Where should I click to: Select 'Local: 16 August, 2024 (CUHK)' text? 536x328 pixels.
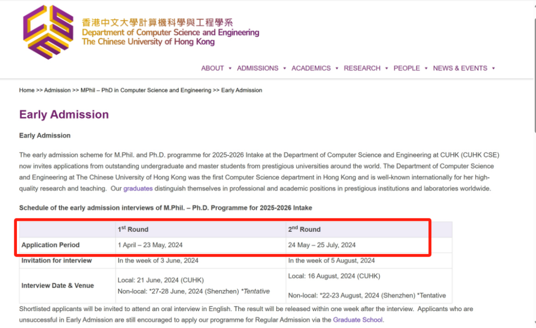pos(334,276)
